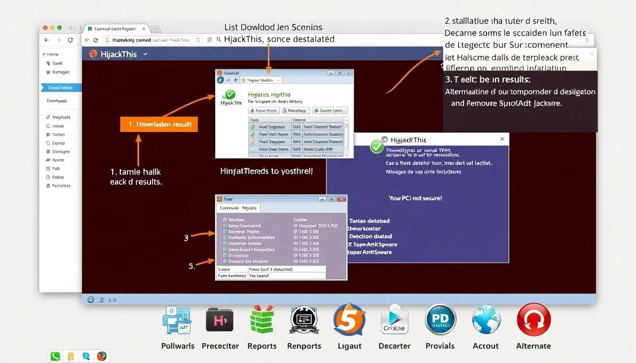Close the open browser tab
Viewport: 636px width, 363px height.
point(143,29)
